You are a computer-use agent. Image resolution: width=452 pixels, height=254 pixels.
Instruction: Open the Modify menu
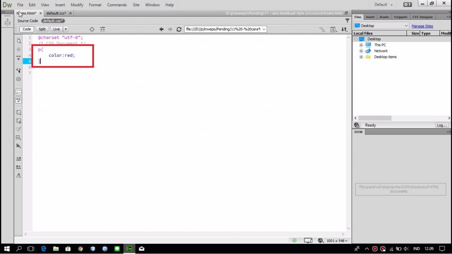click(x=77, y=4)
